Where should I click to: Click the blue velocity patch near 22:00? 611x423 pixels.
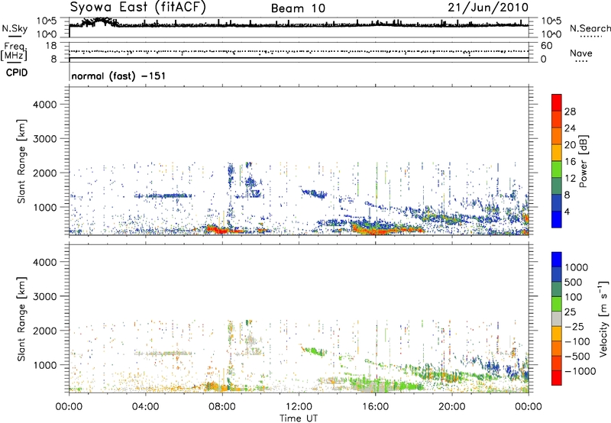[493, 367]
